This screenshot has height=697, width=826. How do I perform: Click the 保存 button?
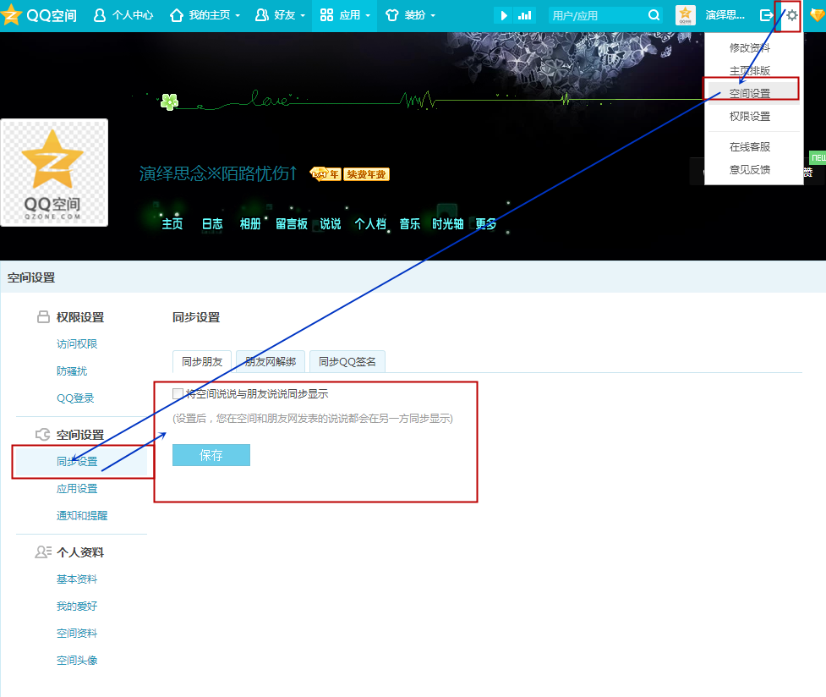point(211,455)
